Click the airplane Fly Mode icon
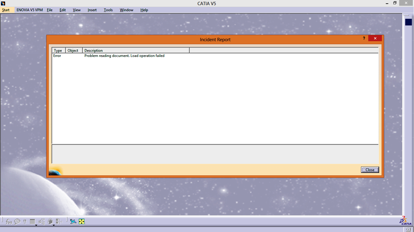 tap(73, 222)
